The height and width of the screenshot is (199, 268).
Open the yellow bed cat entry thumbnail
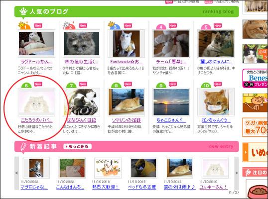coord(143,168)
